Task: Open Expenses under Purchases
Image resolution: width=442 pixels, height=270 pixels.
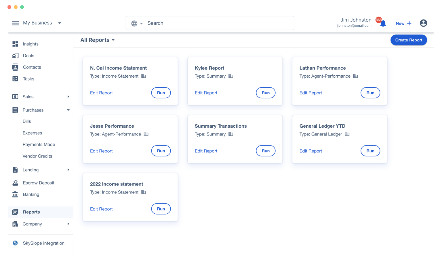Action: click(32, 133)
